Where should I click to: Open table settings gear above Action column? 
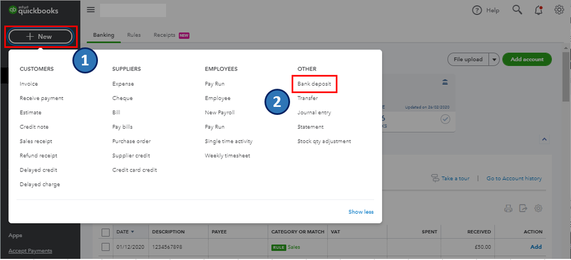coord(538,209)
